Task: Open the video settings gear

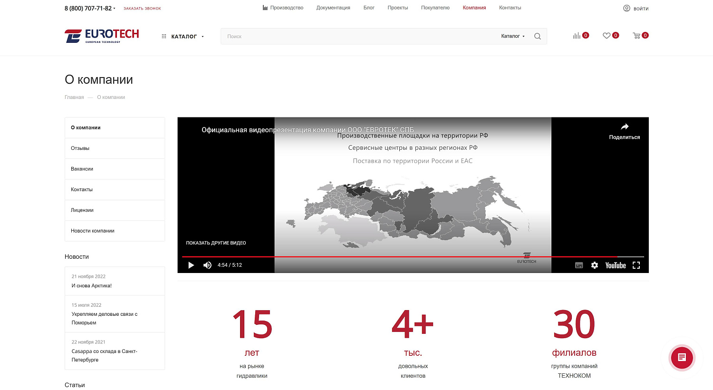Action: pyautogui.click(x=594, y=265)
